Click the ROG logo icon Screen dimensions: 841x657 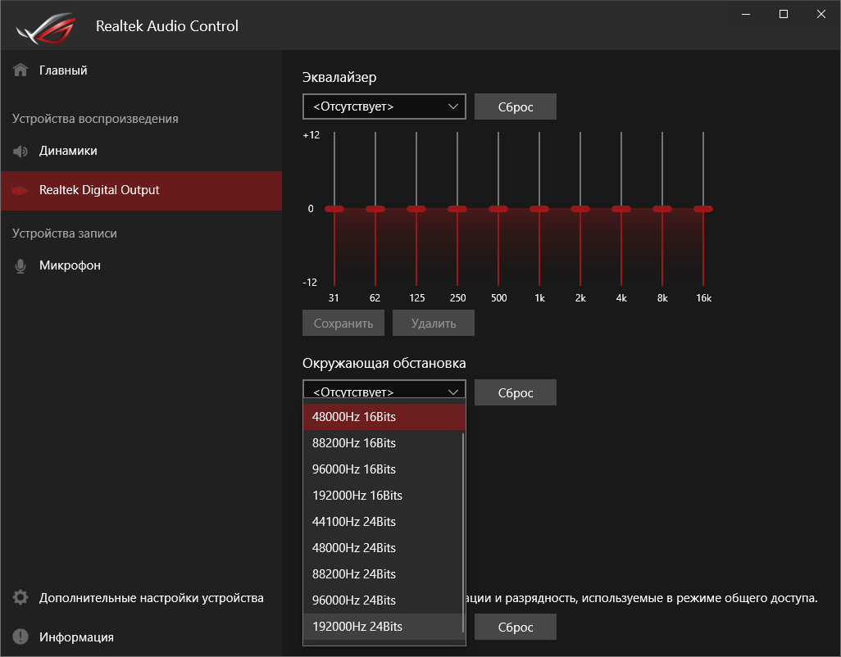46,28
